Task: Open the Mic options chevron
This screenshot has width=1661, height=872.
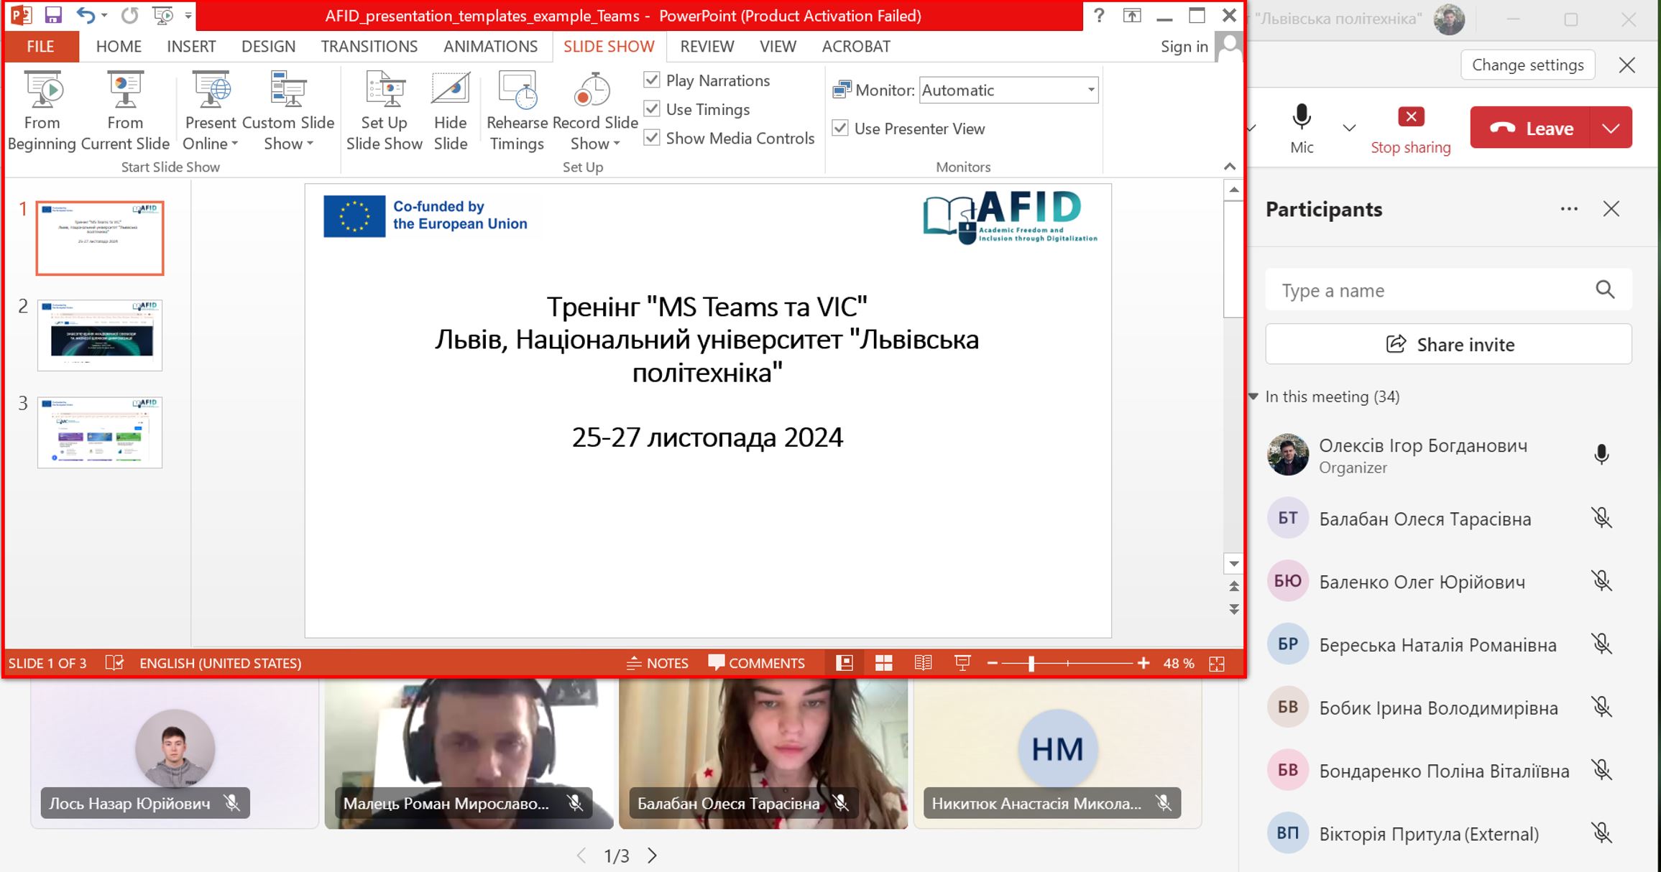Action: (x=1348, y=128)
